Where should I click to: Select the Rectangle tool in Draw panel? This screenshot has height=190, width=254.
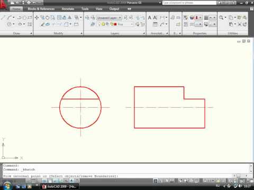point(30,17)
